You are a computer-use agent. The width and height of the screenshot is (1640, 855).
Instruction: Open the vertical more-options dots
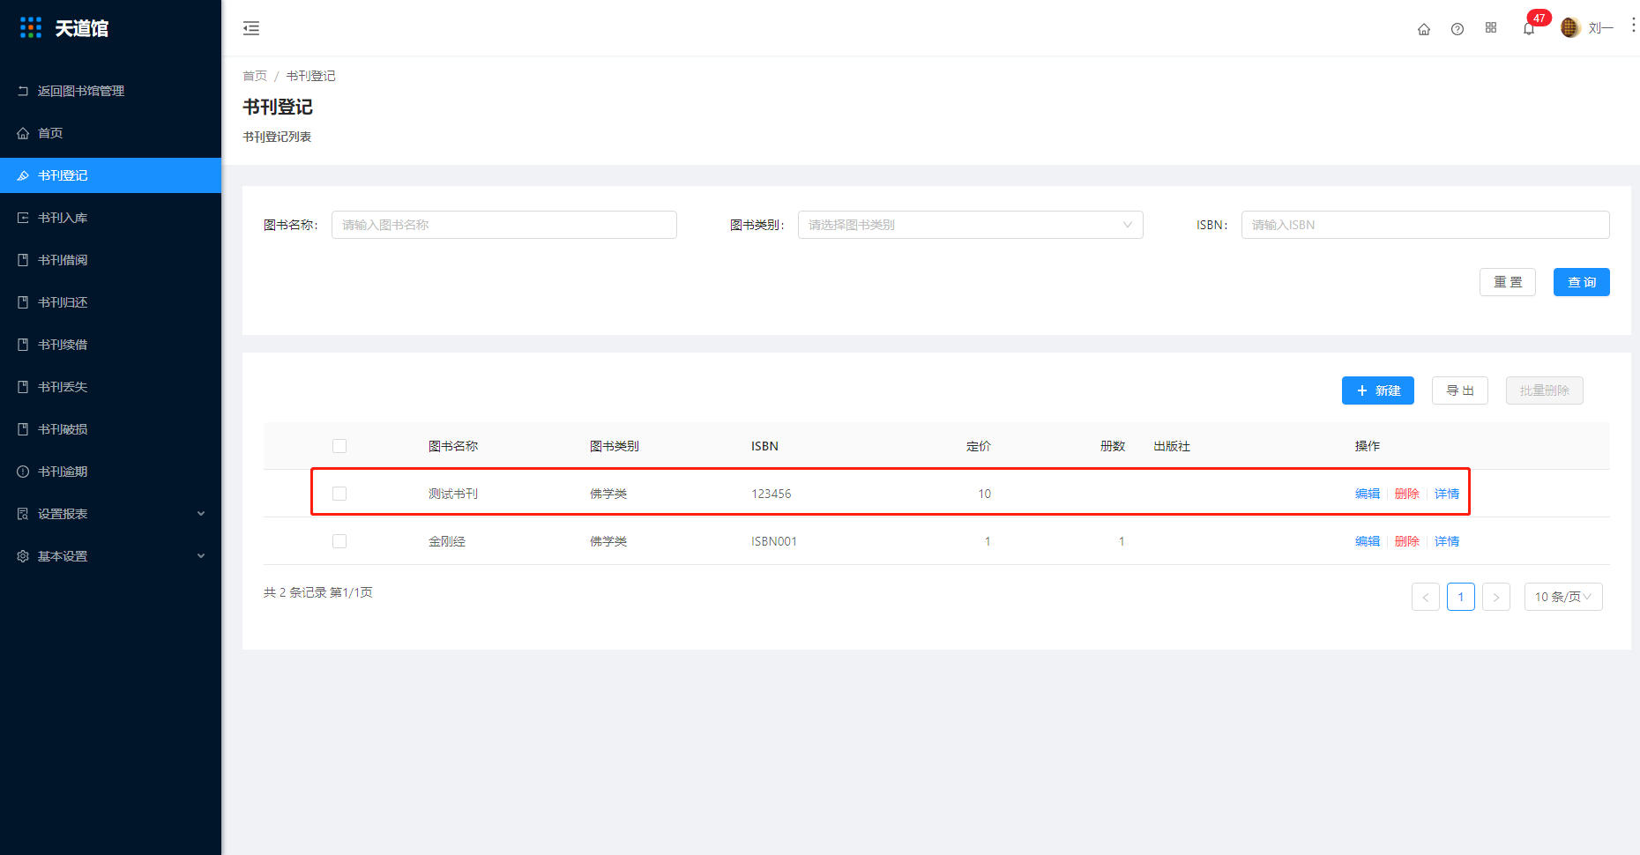pyautogui.click(x=1633, y=26)
